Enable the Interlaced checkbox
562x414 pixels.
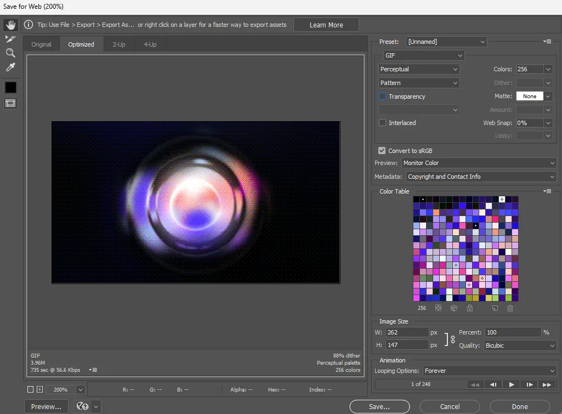click(x=383, y=123)
